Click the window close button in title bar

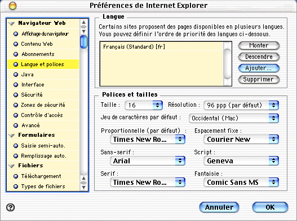13,6
